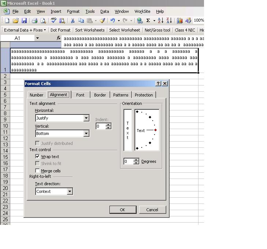Click the Cut scissors icon
This screenshot has width=267, height=249.
pyautogui.click(x=73, y=21)
